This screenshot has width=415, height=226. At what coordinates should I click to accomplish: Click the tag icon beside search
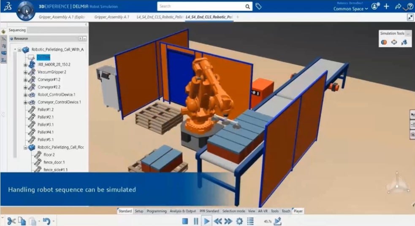click(258, 6)
